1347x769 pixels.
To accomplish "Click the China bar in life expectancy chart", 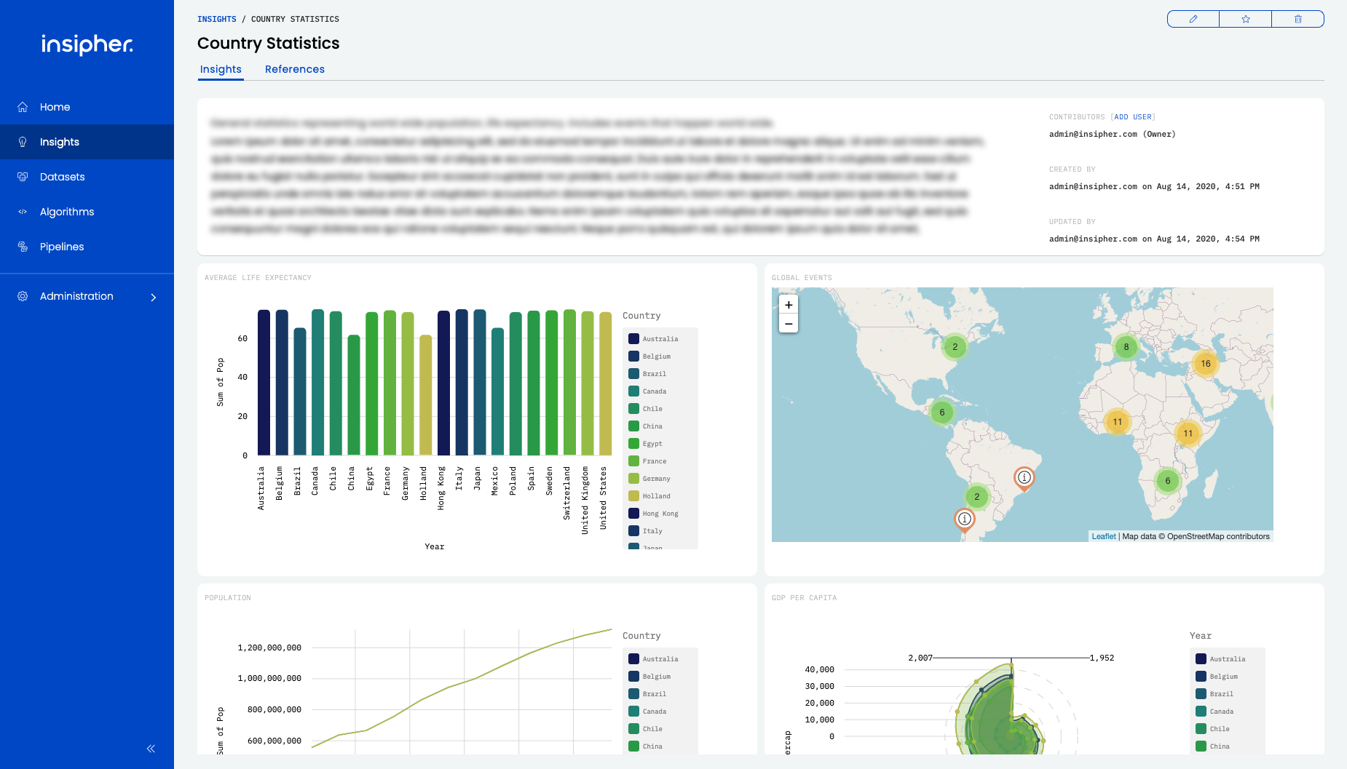I will point(354,395).
